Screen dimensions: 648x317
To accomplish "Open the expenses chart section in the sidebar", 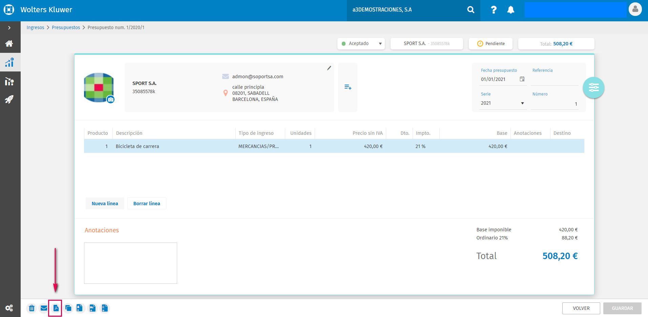I will [9, 81].
